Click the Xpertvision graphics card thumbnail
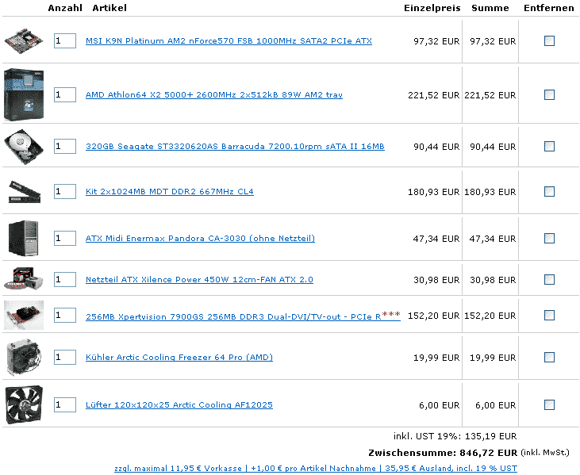The height and width of the screenshot is (475, 580). tap(23, 315)
